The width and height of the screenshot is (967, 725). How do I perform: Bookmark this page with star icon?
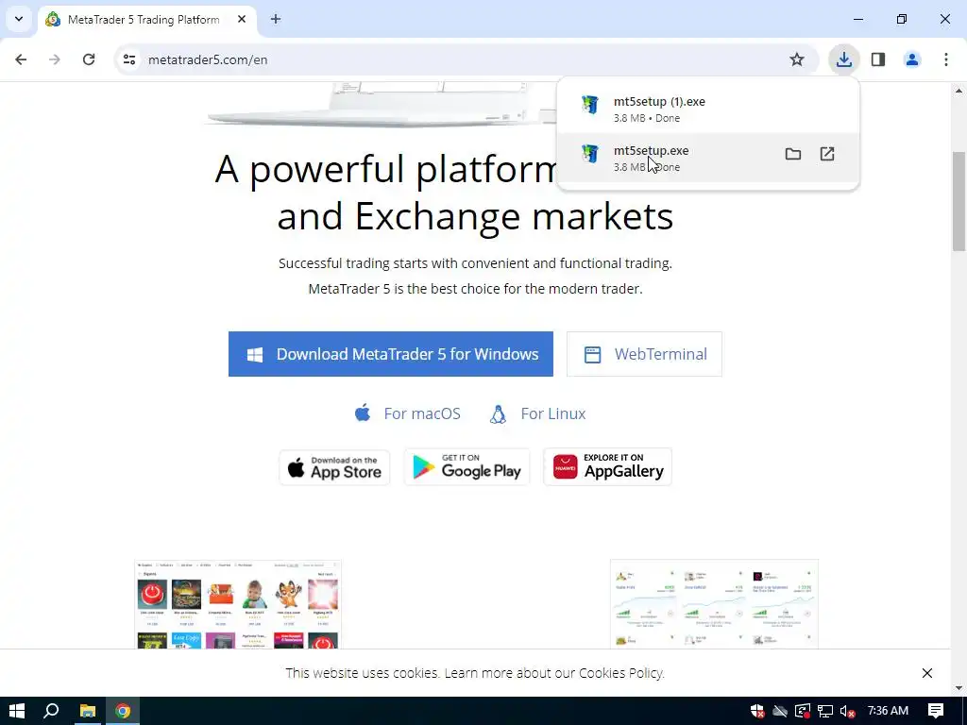(797, 59)
